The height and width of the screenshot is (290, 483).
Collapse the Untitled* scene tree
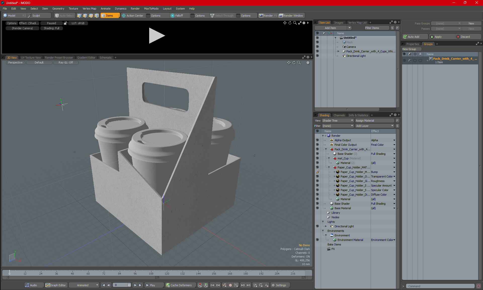[x=335, y=38]
